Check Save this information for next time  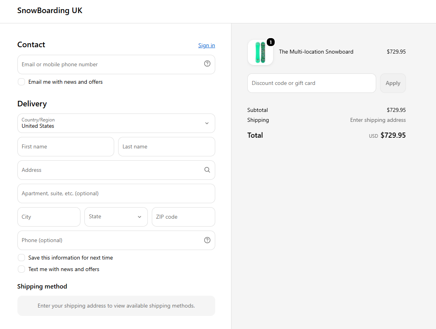(21, 258)
